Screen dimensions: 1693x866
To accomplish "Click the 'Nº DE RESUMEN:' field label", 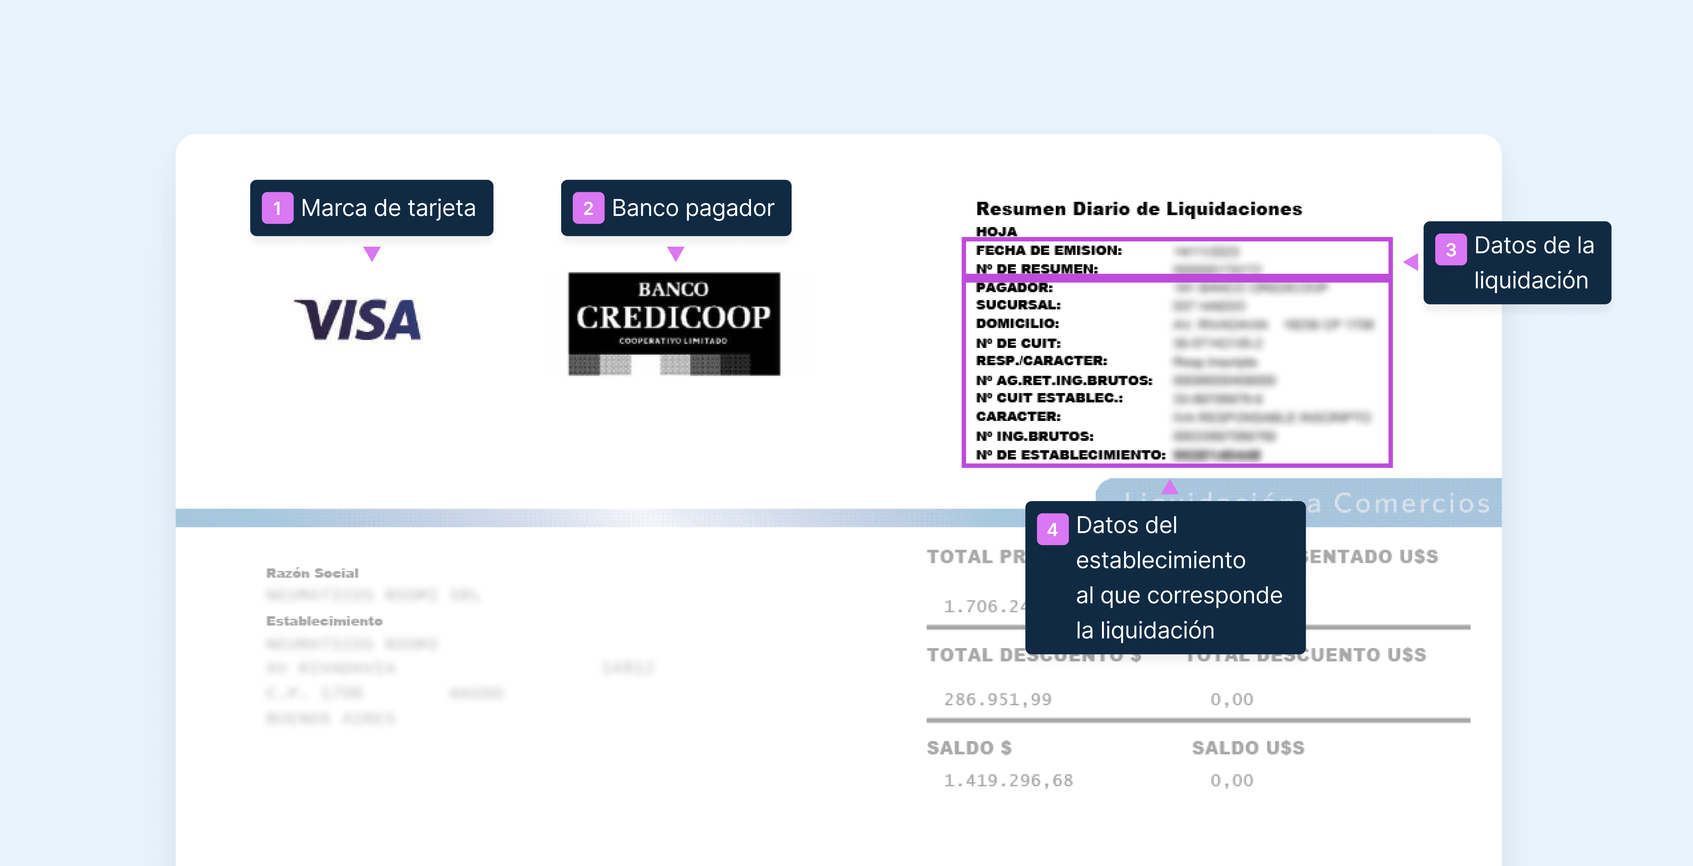I will (x=1037, y=268).
